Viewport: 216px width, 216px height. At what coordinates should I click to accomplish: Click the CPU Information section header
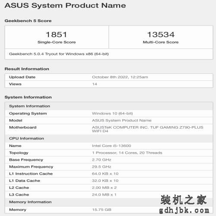(x=109, y=138)
